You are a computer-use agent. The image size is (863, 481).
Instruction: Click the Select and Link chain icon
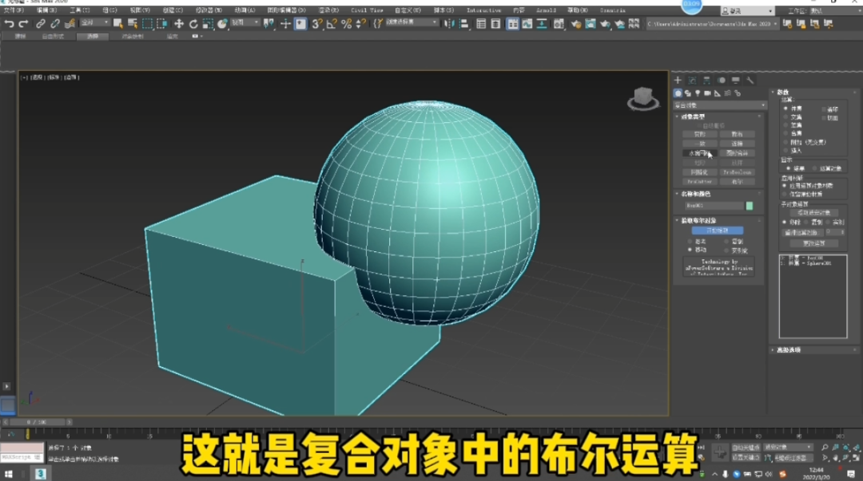[x=40, y=24]
